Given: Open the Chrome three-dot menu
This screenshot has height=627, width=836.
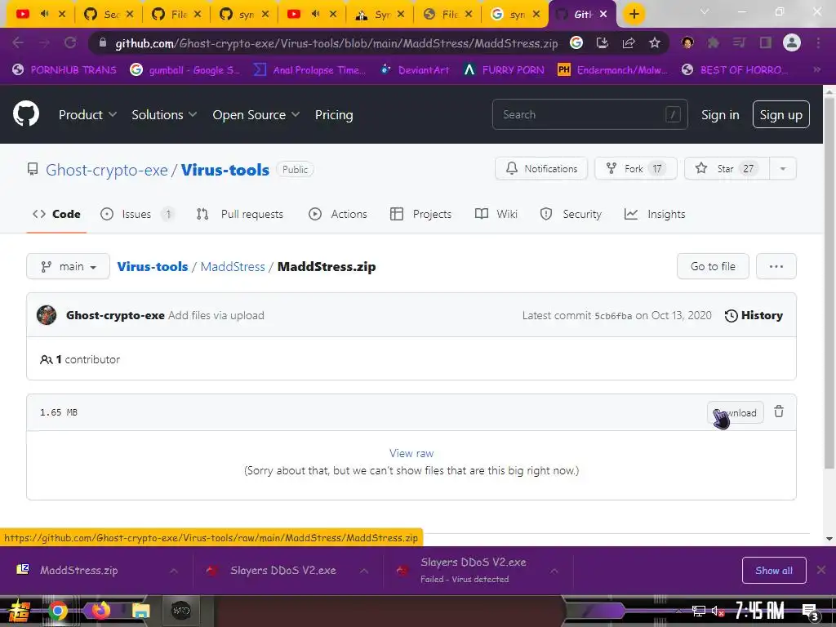Looking at the screenshot, I should [x=818, y=42].
